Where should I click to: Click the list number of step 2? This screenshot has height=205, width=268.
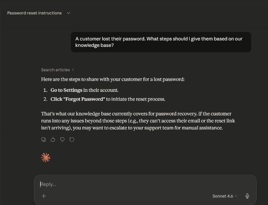click(x=45, y=99)
